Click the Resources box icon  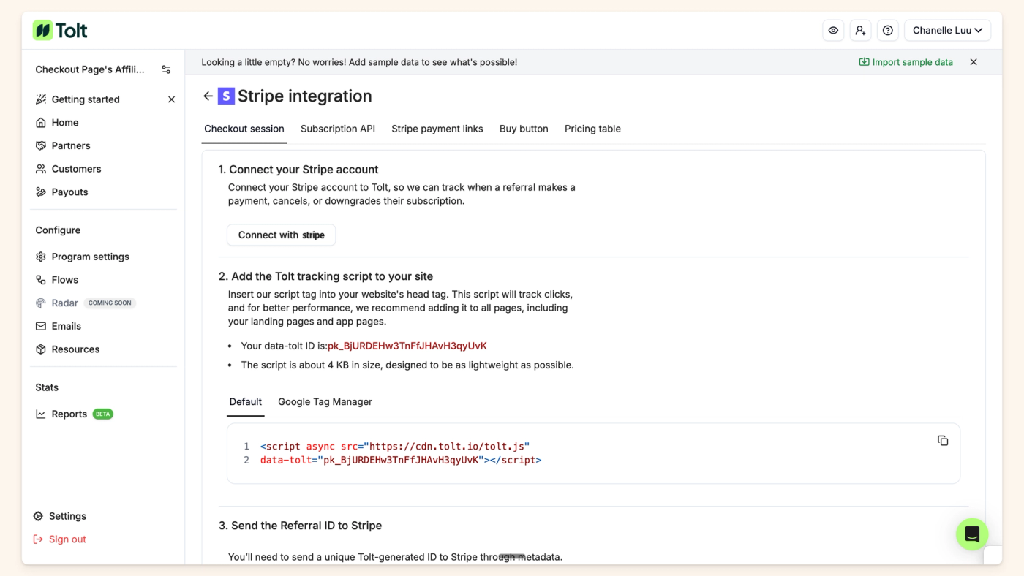pos(41,349)
